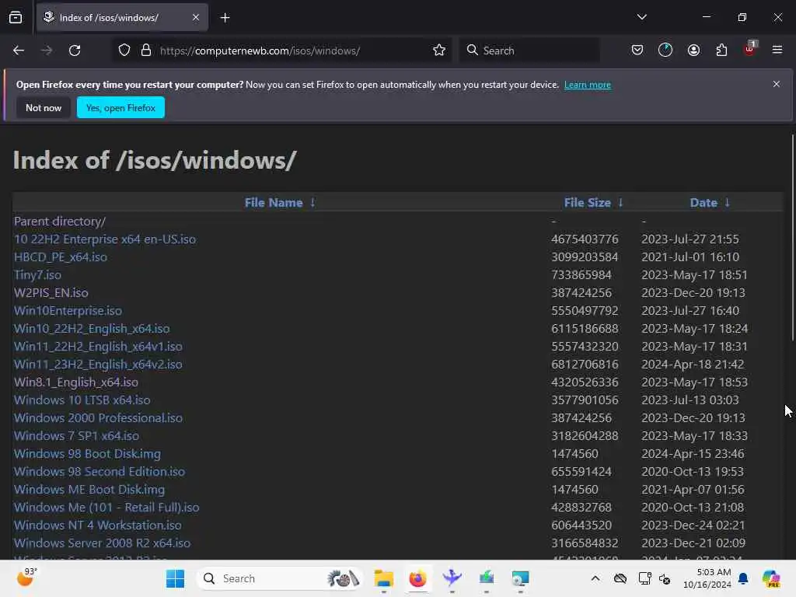Image resolution: width=796 pixels, height=597 pixels.
Task: Select the Index of /isos/windows/ tab
Action: coord(122,18)
